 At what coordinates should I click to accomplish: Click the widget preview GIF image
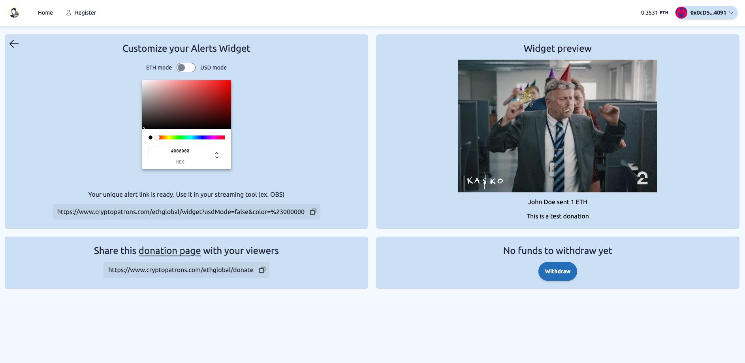pos(558,126)
